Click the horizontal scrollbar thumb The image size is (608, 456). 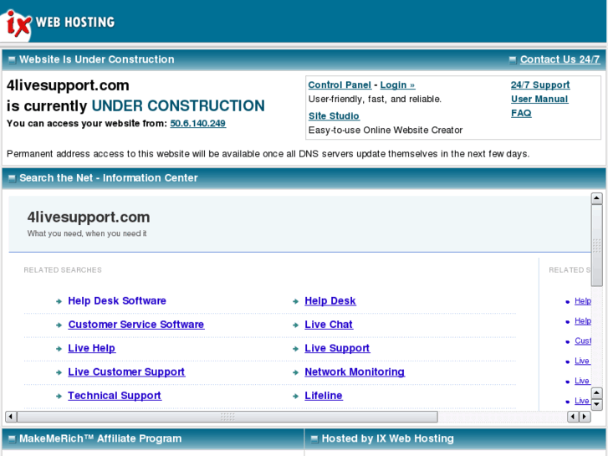(x=227, y=417)
